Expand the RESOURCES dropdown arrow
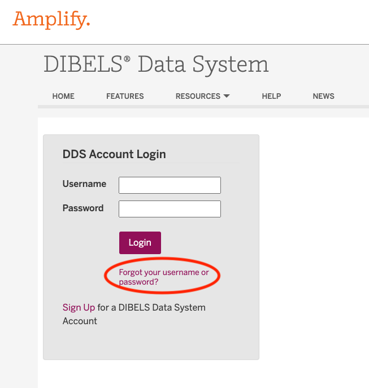Image resolution: width=369 pixels, height=388 pixels. click(227, 96)
